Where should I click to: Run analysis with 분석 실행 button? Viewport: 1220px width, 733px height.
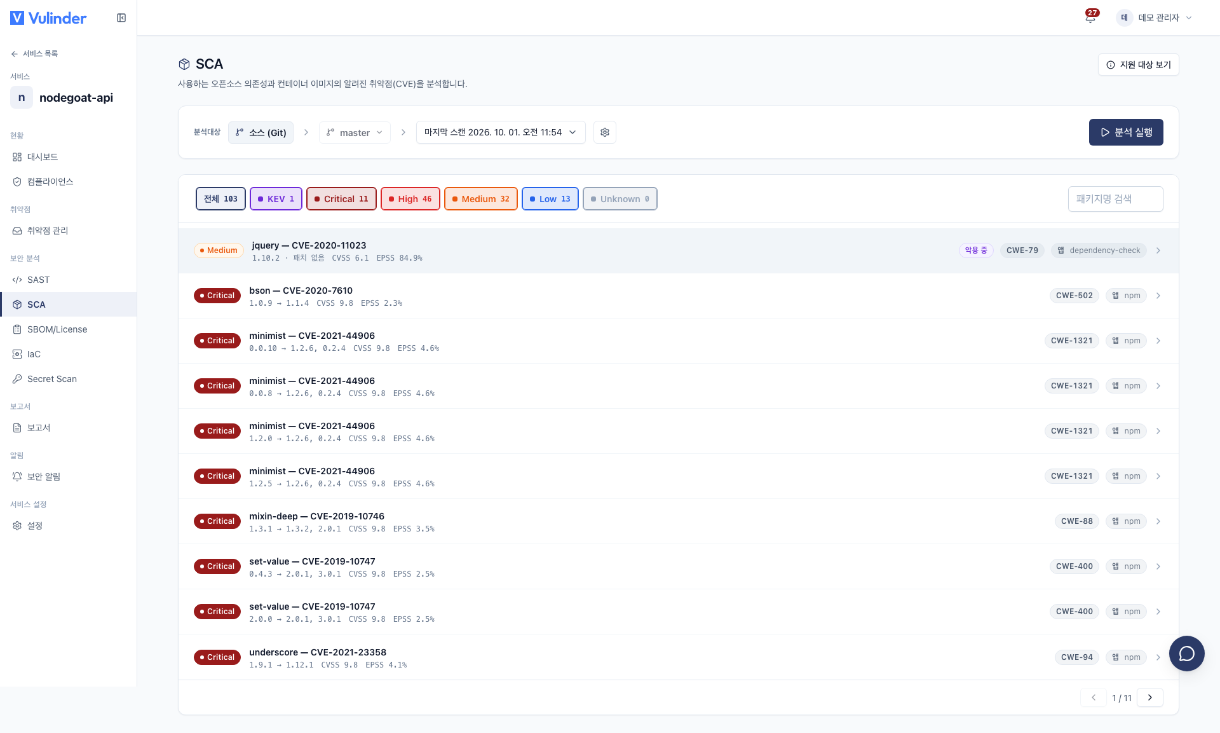tap(1126, 132)
